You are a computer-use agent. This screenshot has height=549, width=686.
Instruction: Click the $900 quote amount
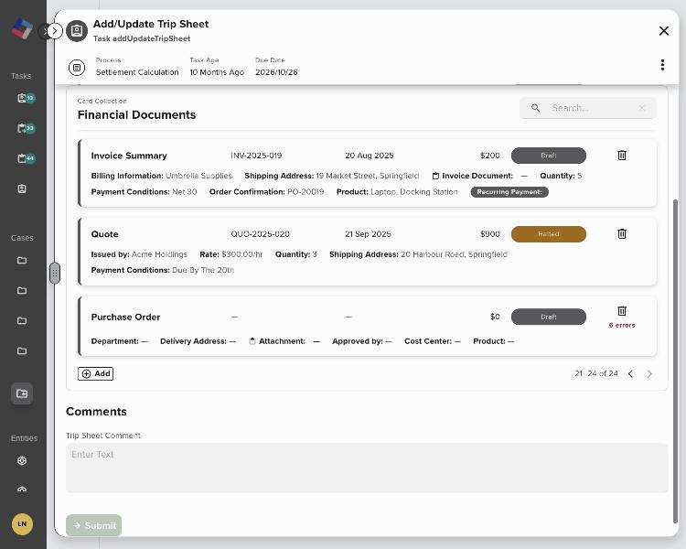(489, 234)
